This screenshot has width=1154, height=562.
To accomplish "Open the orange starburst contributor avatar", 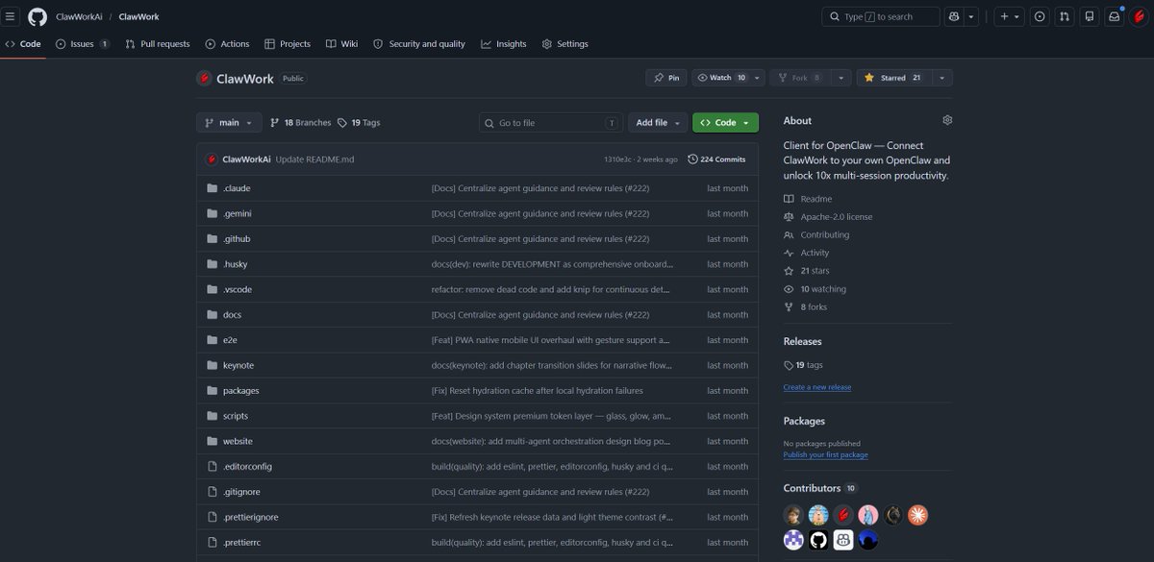I will point(918,515).
